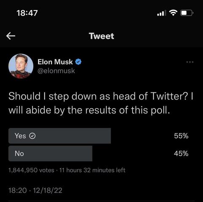Tap the 18:47 status bar clock
203x202 pixels.
click(27, 13)
